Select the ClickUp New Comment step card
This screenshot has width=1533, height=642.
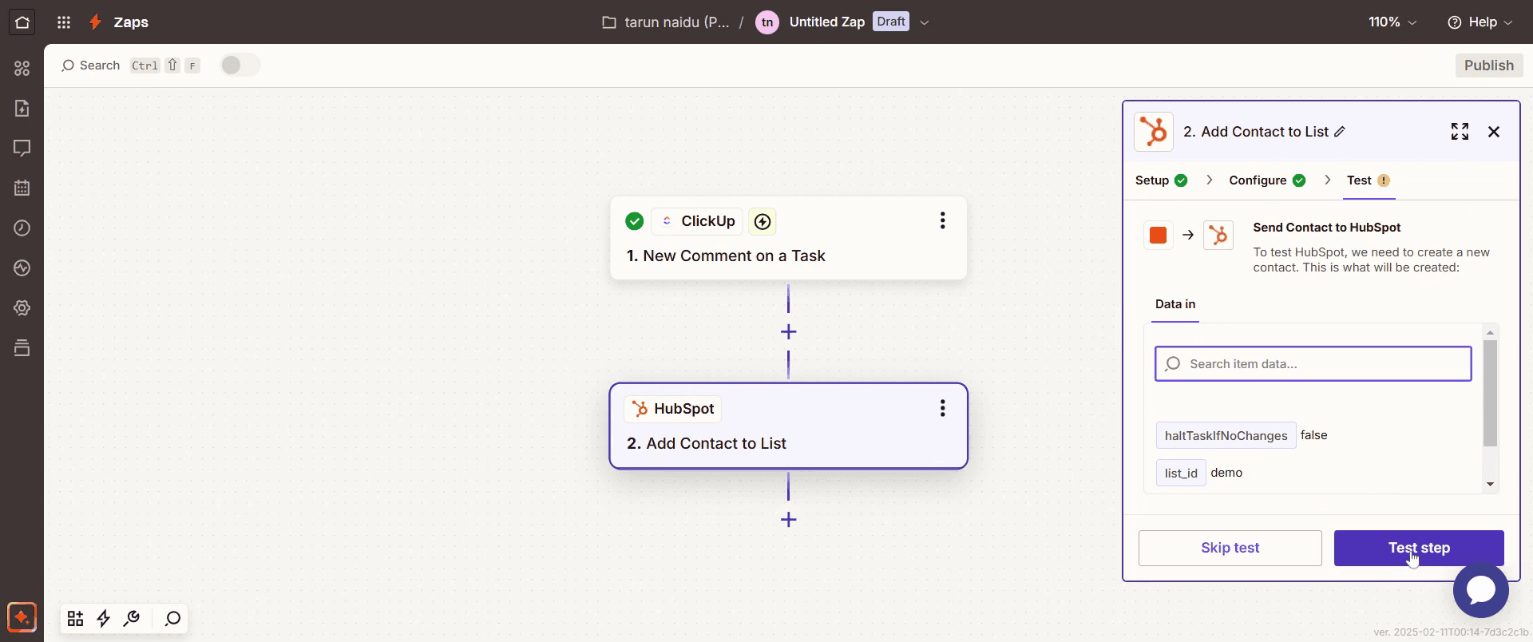(788, 238)
